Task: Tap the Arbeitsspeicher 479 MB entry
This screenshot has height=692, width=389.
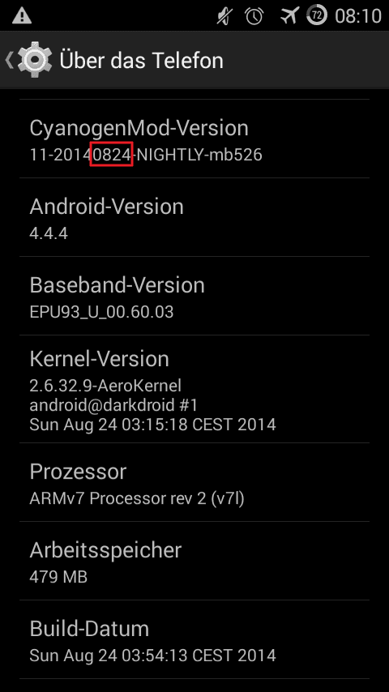Action: coord(194,561)
